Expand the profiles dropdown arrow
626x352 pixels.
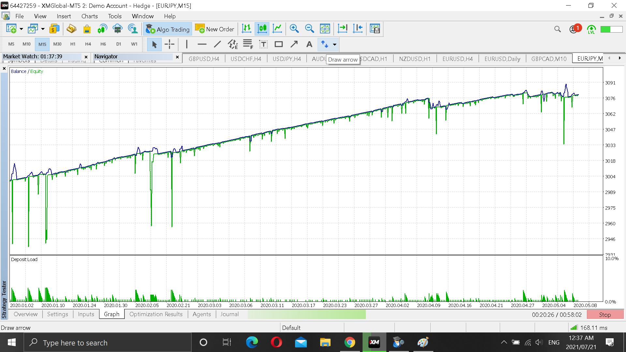pos(43,29)
